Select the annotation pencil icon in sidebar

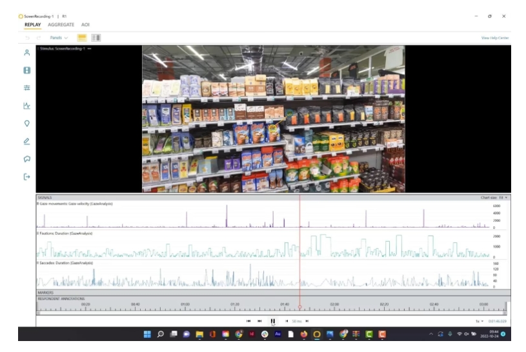pyautogui.click(x=27, y=141)
